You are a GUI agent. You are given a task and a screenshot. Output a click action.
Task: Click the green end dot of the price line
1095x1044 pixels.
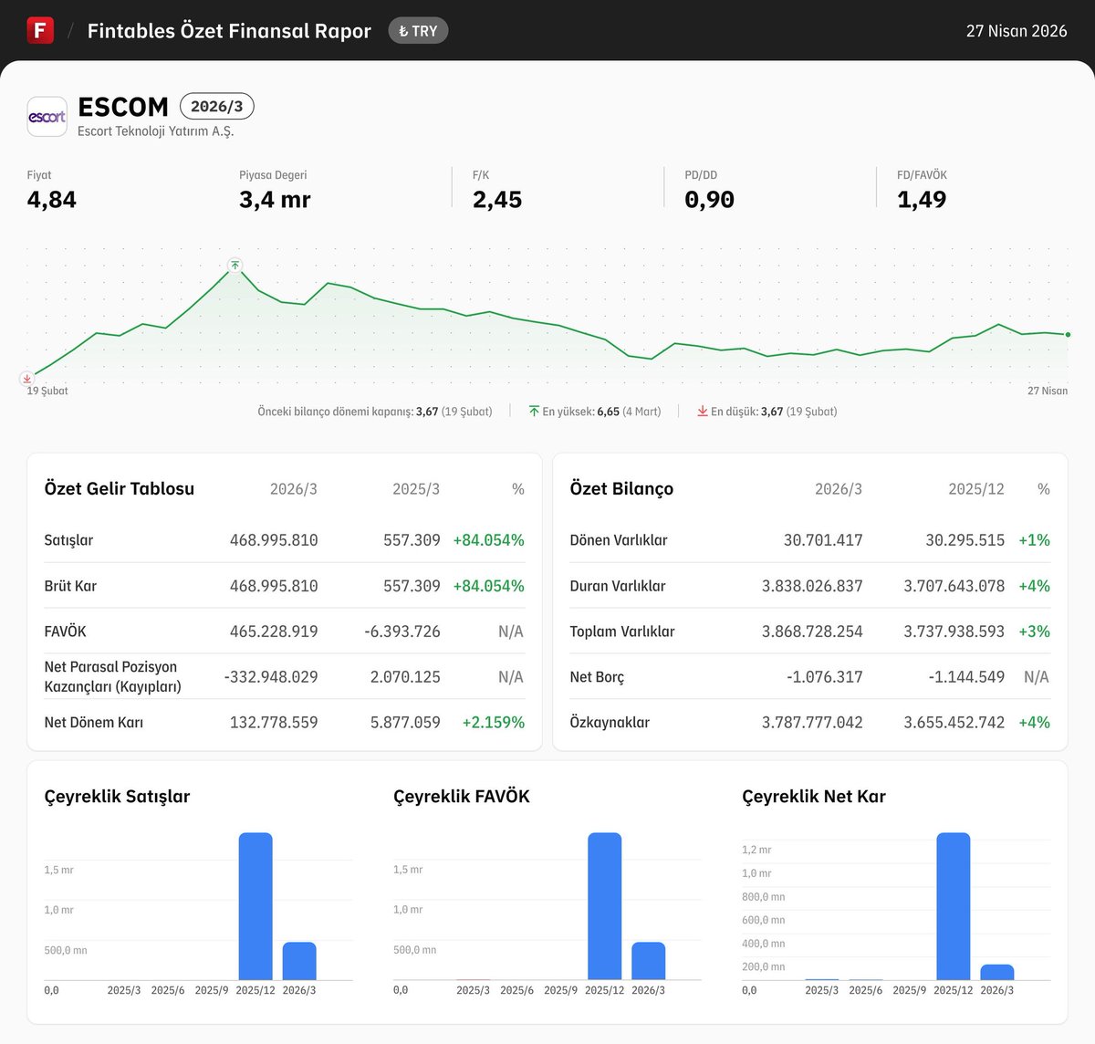tap(1068, 335)
